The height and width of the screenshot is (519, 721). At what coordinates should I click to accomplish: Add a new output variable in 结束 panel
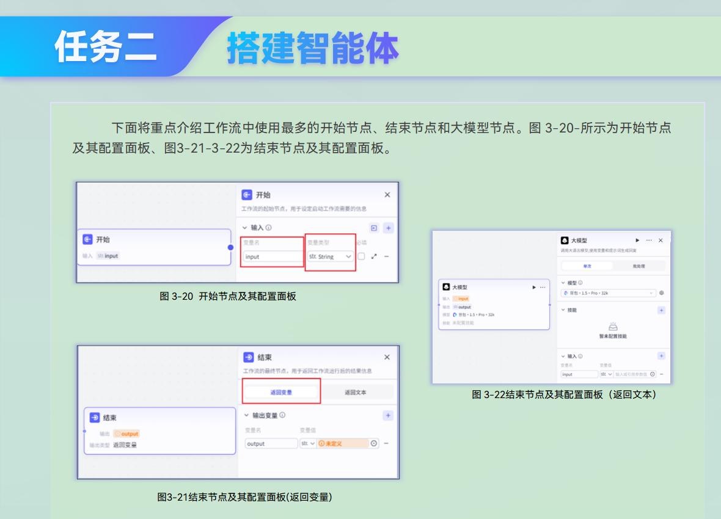click(388, 416)
